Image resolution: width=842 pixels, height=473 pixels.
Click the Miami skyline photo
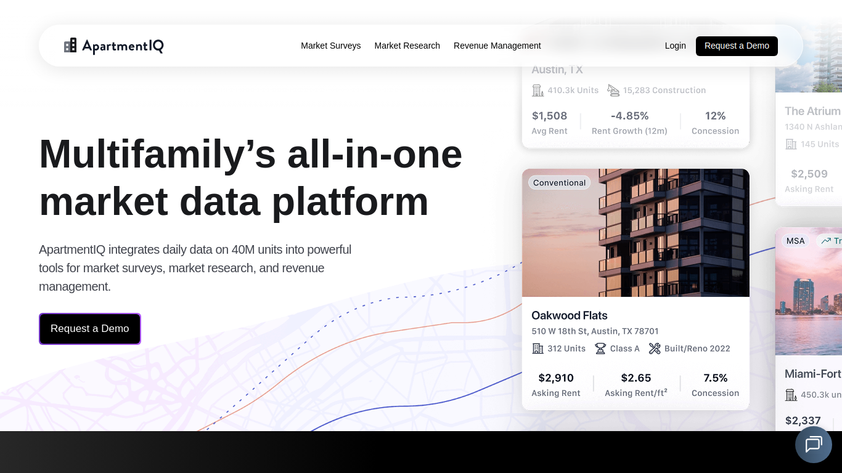[x=808, y=291]
